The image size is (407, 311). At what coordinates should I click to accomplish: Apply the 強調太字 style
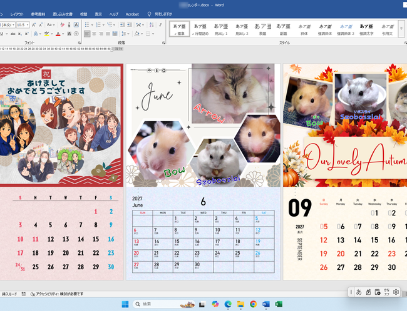coord(366,29)
